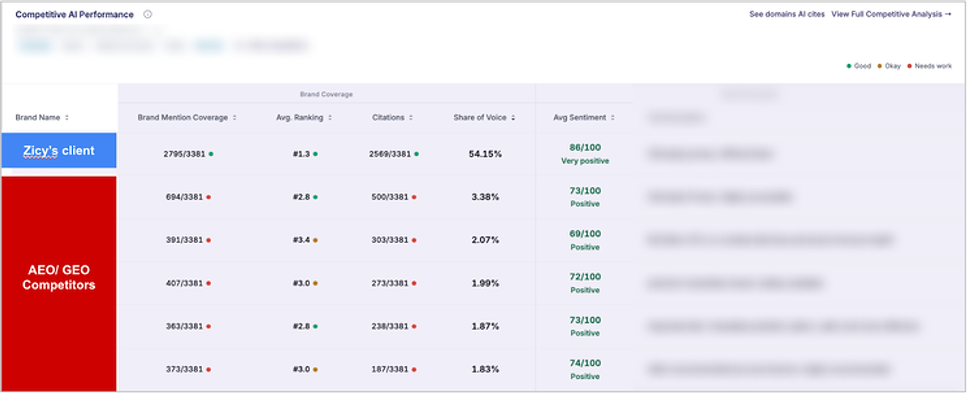The width and height of the screenshot is (967, 393).
Task: Click the #1.3 average ranking value
Action: [302, 154]
